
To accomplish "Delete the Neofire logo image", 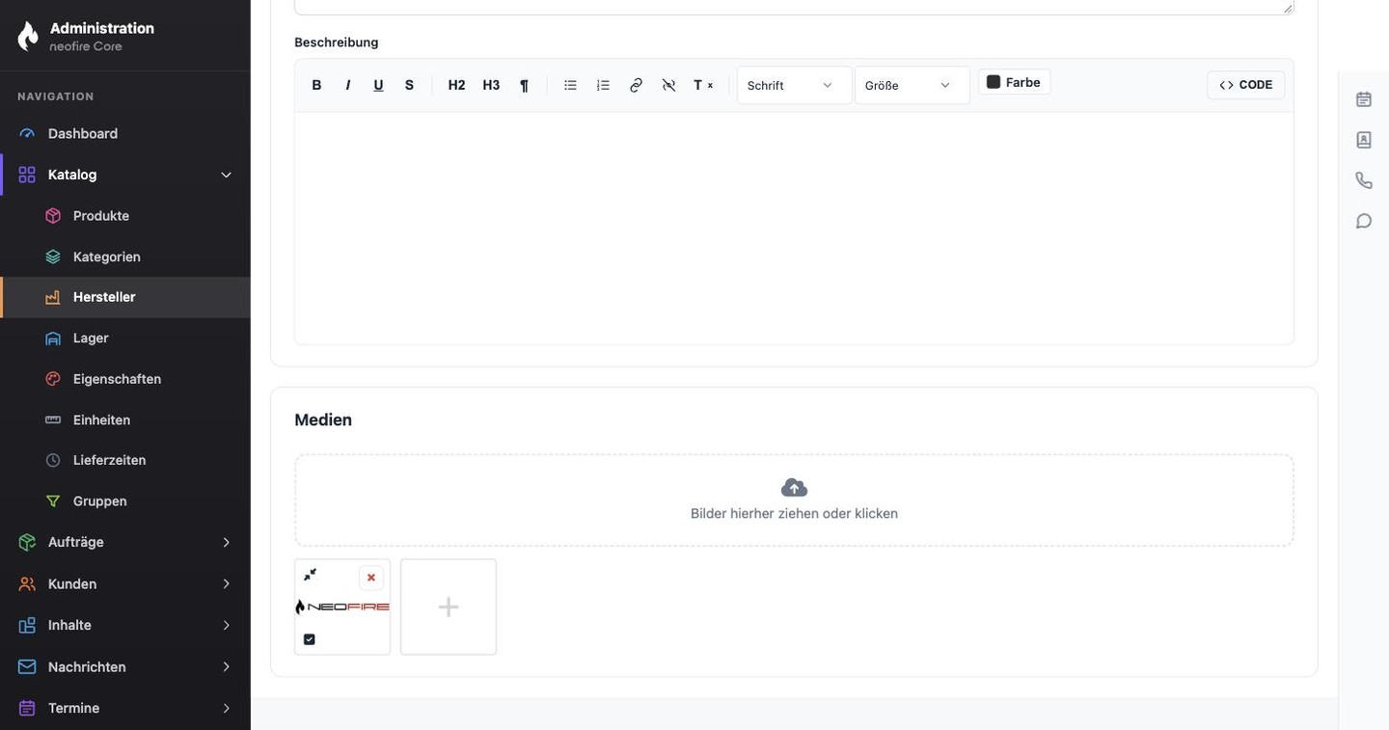I will coord(371,578).
